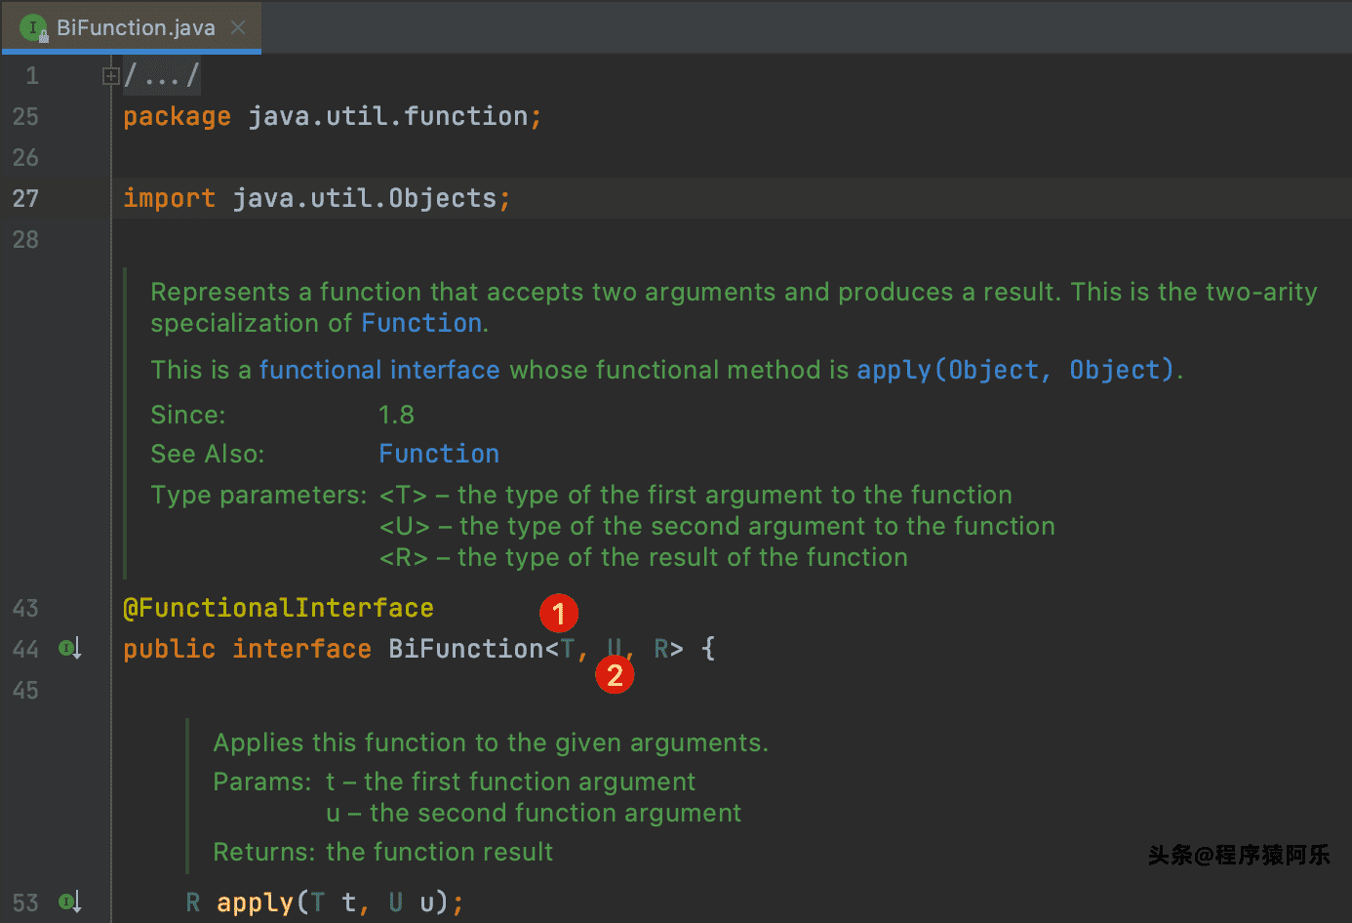Click 'Applies this function to the given arguments.'
Screen dimensions: 1352x923
(491, 742)
